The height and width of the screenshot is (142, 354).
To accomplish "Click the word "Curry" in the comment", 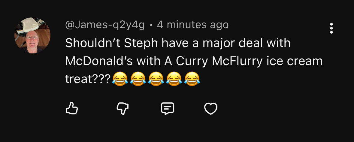I will point(192,61).
